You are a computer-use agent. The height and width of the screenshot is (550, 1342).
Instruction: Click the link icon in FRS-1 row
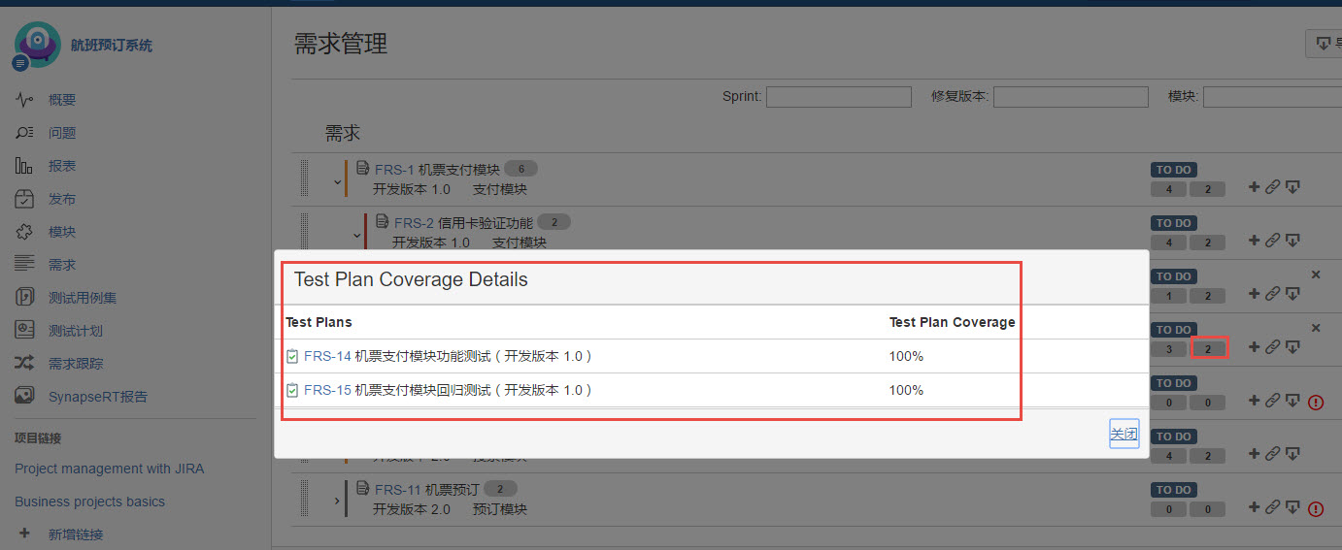coord(1272,188)
